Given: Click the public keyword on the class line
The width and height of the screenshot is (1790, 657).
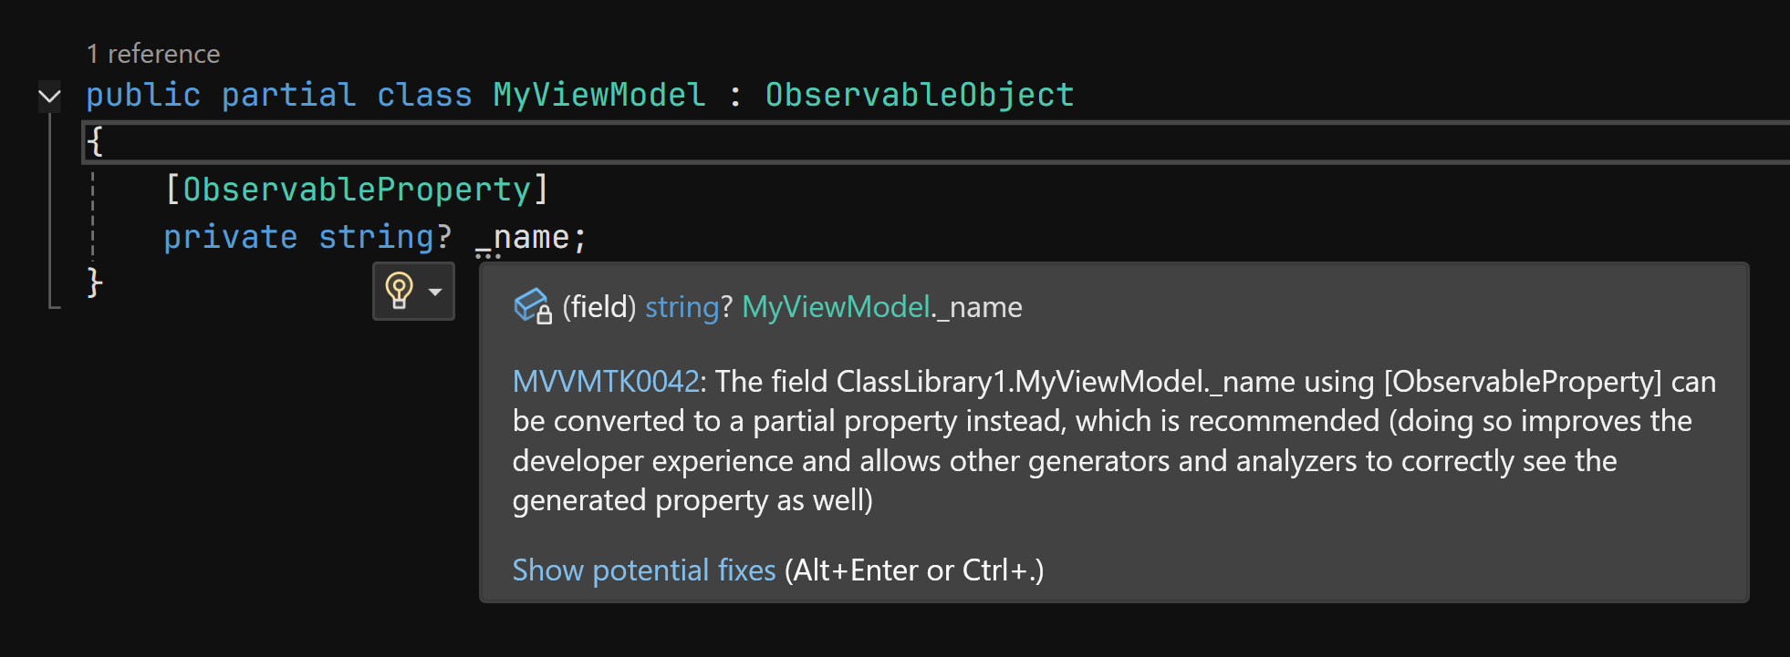Looking at the screenshot, I should [x=142, y=94].
